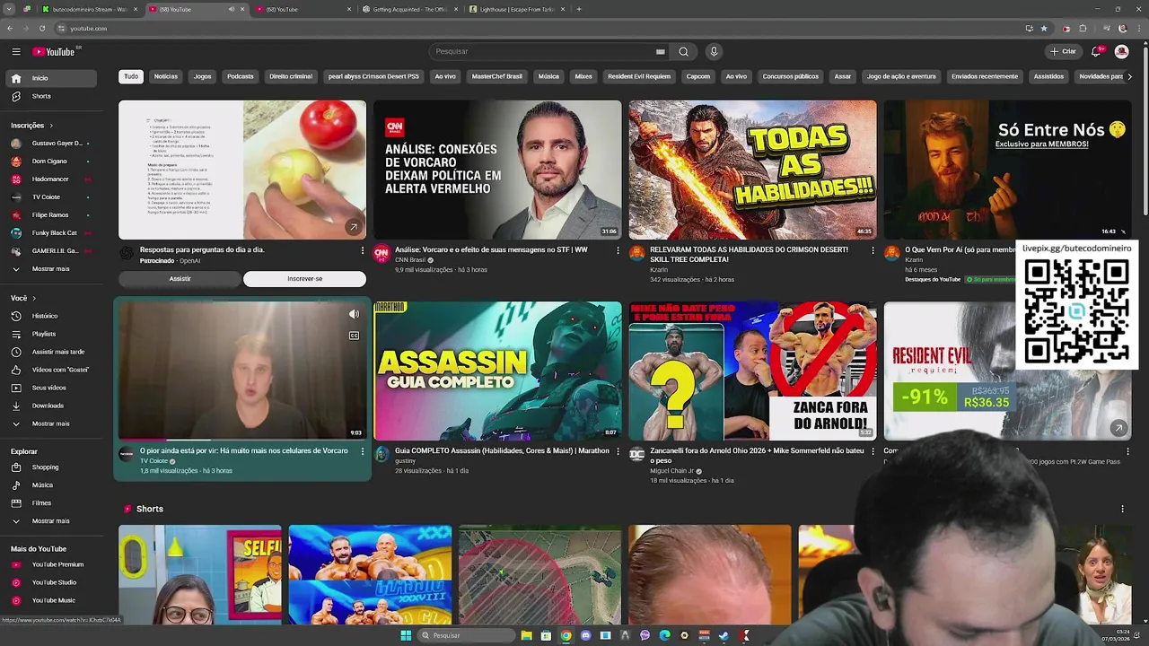The height and width of the screenshot is (646, 1149).
Task: Open options menu for CNN Vorcaro video
Action: [618, 250]
